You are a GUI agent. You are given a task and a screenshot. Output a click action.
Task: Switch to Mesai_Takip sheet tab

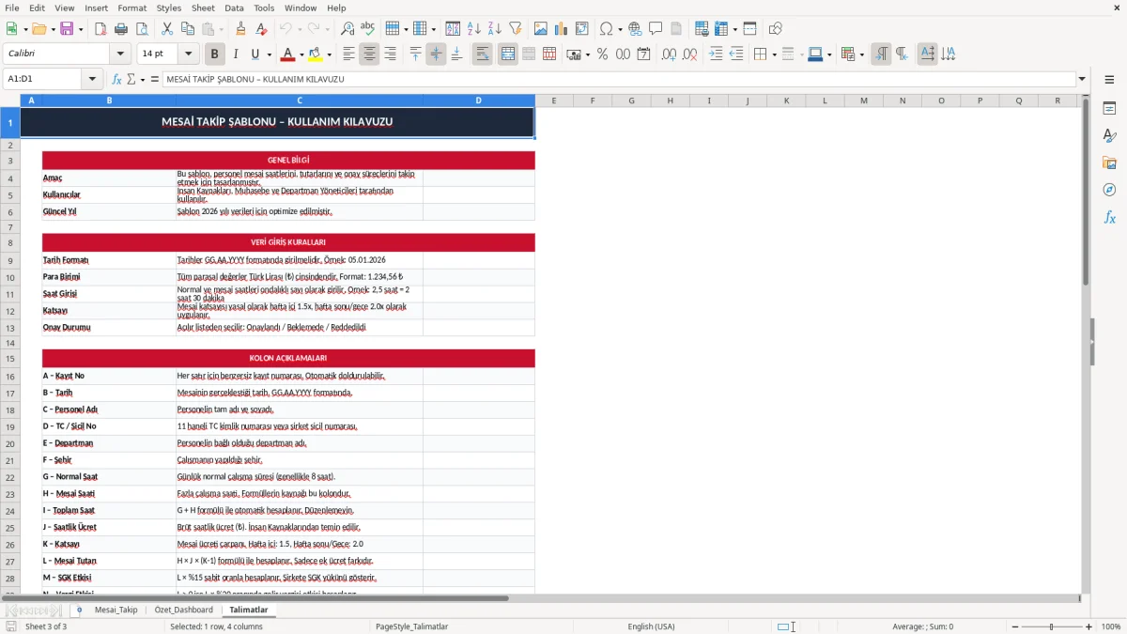tap(116, 610)
